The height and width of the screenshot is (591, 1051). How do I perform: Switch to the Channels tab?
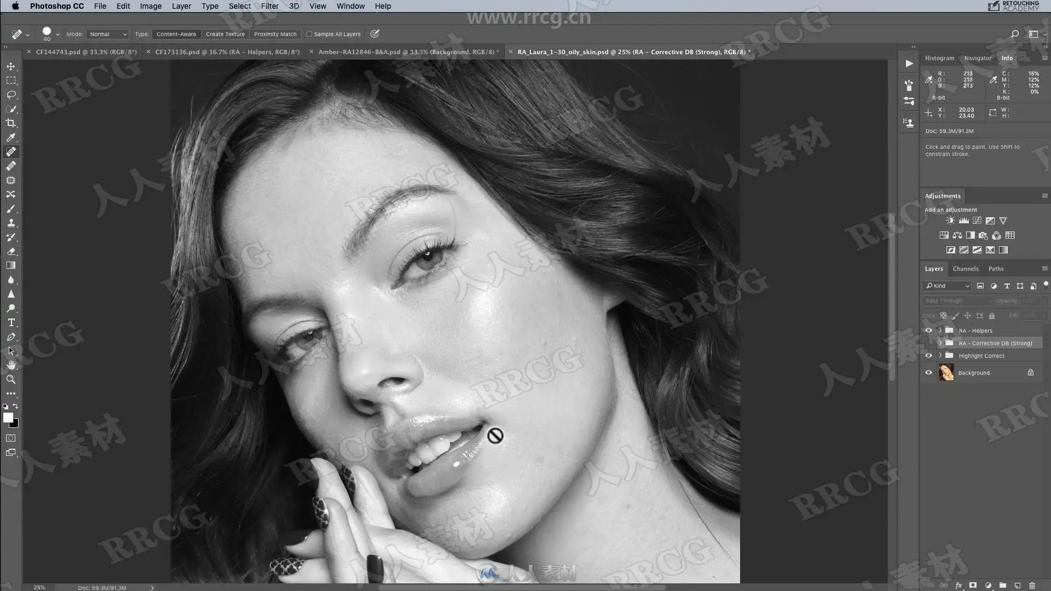tap(965, 269)
